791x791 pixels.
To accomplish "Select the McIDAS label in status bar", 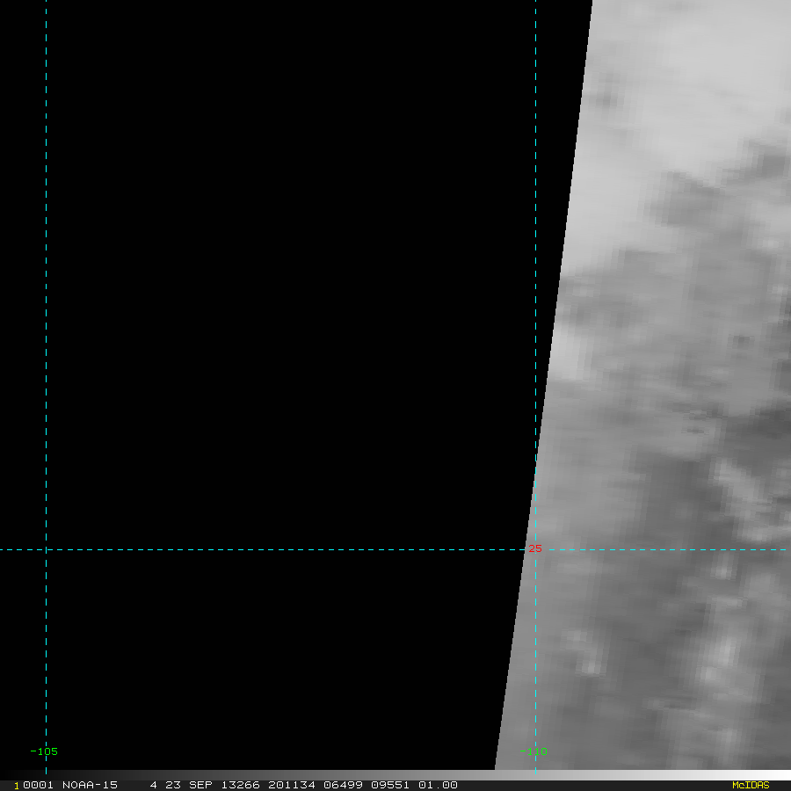I will (751, 785).
